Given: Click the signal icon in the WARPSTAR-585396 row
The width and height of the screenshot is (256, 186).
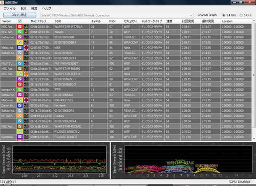Looking at the screenshot, I should pyautogui.click(x=26, y=69).
